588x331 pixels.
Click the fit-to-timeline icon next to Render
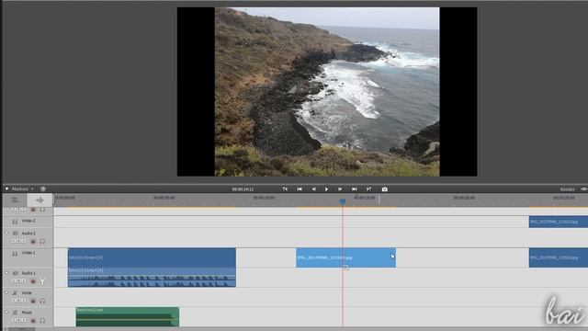pos(584,189)
